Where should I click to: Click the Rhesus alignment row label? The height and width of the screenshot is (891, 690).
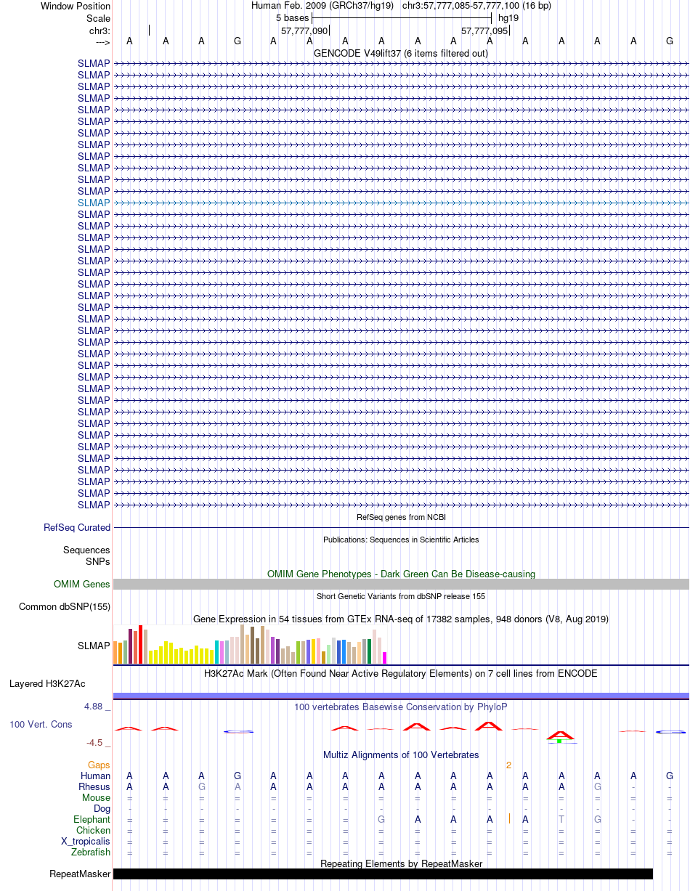point(94,787)
